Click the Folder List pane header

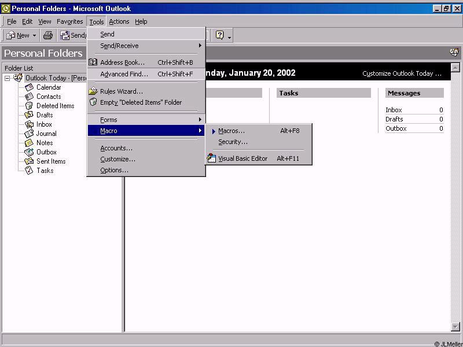click(45, 68)
